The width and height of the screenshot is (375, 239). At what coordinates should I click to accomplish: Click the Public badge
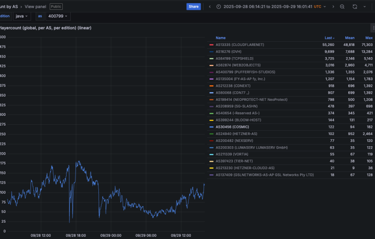point(56,7)
